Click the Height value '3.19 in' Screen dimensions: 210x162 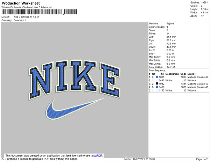[205, 9]
